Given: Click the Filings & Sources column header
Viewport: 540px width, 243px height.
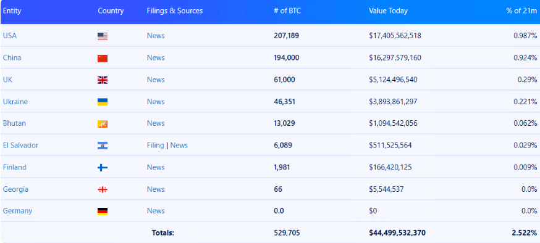Looking at the screenshot, I should pyautogui.click(x=175, y=10).
